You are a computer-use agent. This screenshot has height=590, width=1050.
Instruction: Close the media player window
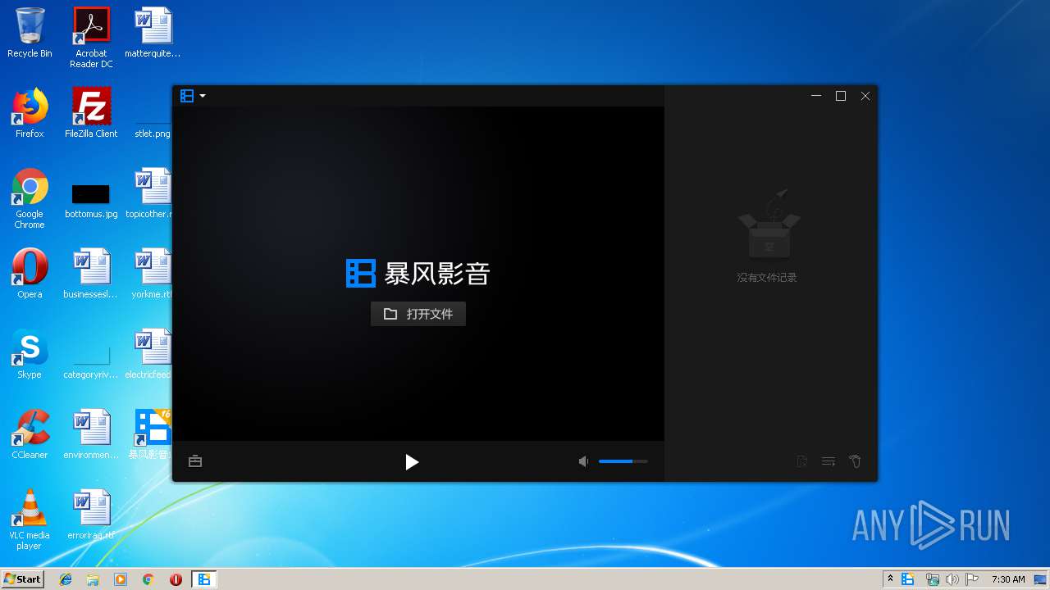pyautogui.click(x=865, y=96)
